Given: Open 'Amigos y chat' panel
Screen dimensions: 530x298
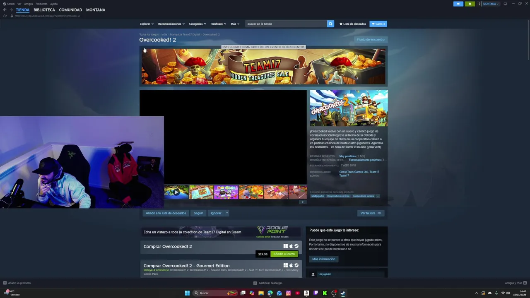Looking at the screenshot, I should click(x=515, y=283).
